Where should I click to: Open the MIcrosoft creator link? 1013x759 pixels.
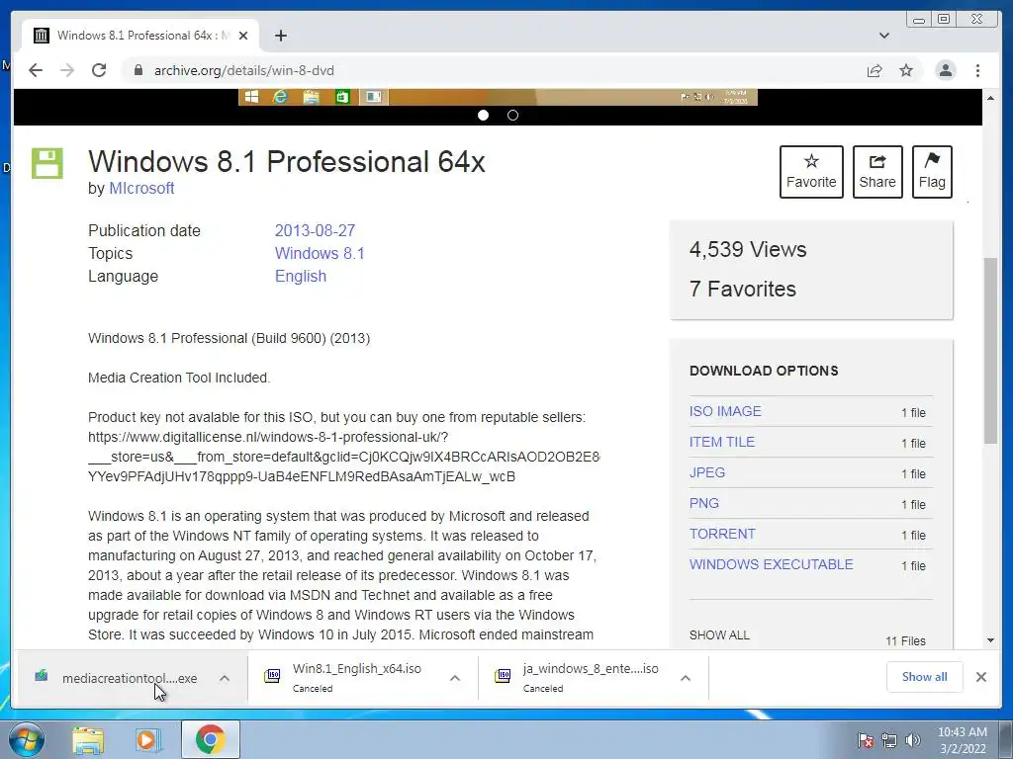click(x=141, y=189)
